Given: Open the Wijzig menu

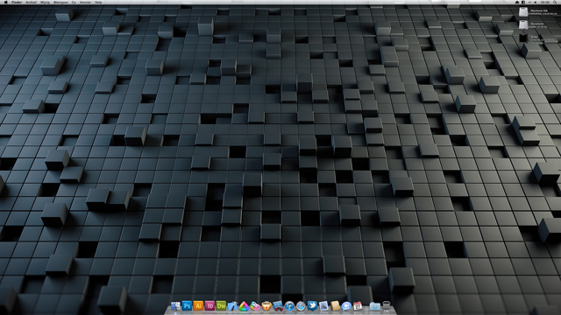Looking at the screenshot, I should 45,2.
